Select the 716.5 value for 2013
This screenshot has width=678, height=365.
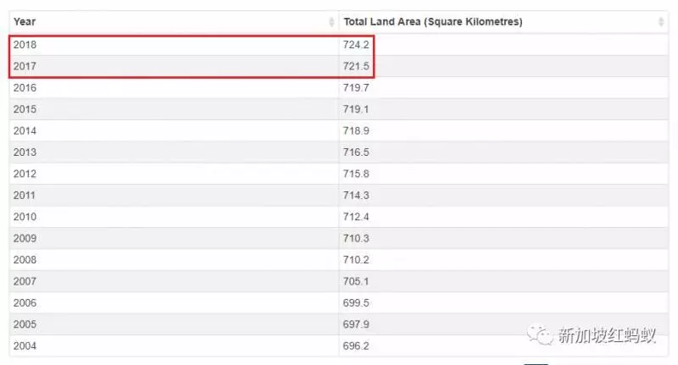click(356, 152)
